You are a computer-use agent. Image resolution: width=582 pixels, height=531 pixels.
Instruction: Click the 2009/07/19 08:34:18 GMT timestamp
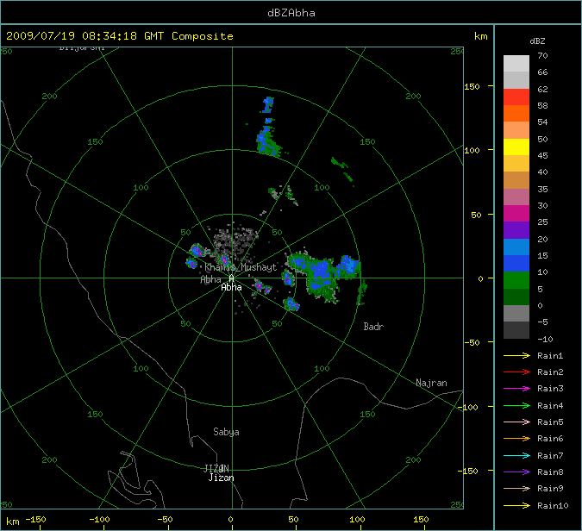pyautogui.click(x=85, y=36)
